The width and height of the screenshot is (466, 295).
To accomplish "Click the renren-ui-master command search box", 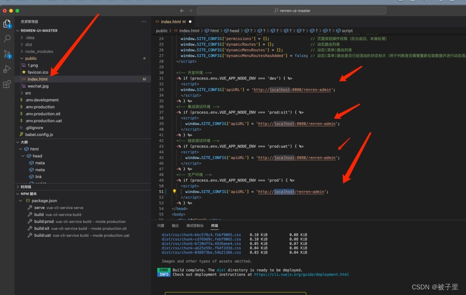I will click(x=292, y=11).
